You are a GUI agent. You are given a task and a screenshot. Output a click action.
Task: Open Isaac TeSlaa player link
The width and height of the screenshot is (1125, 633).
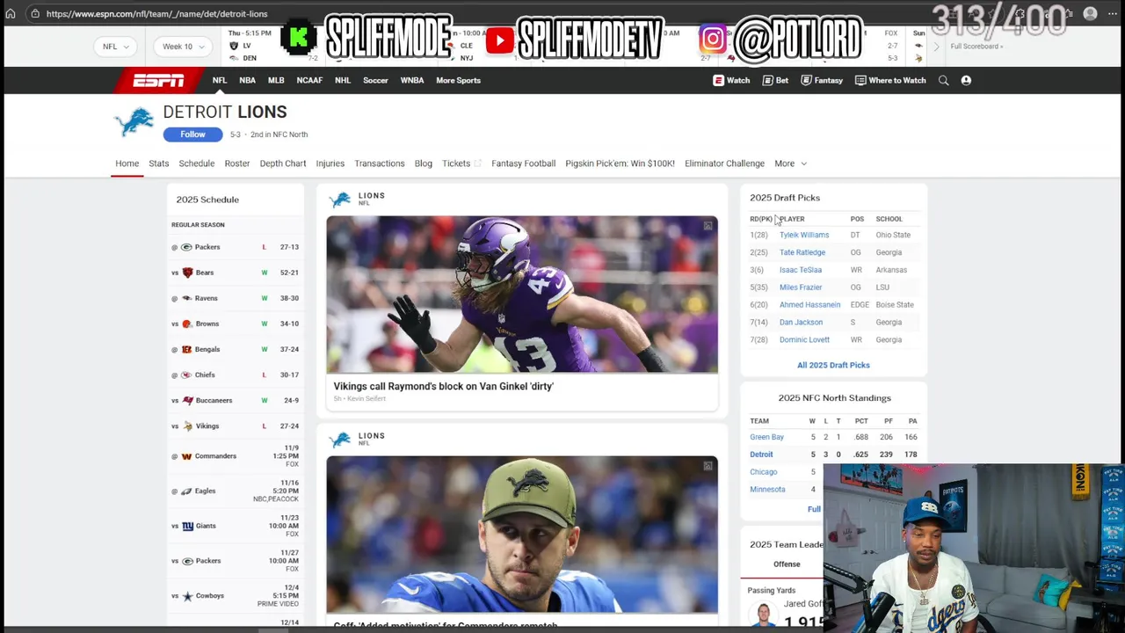tap(801, 270)
